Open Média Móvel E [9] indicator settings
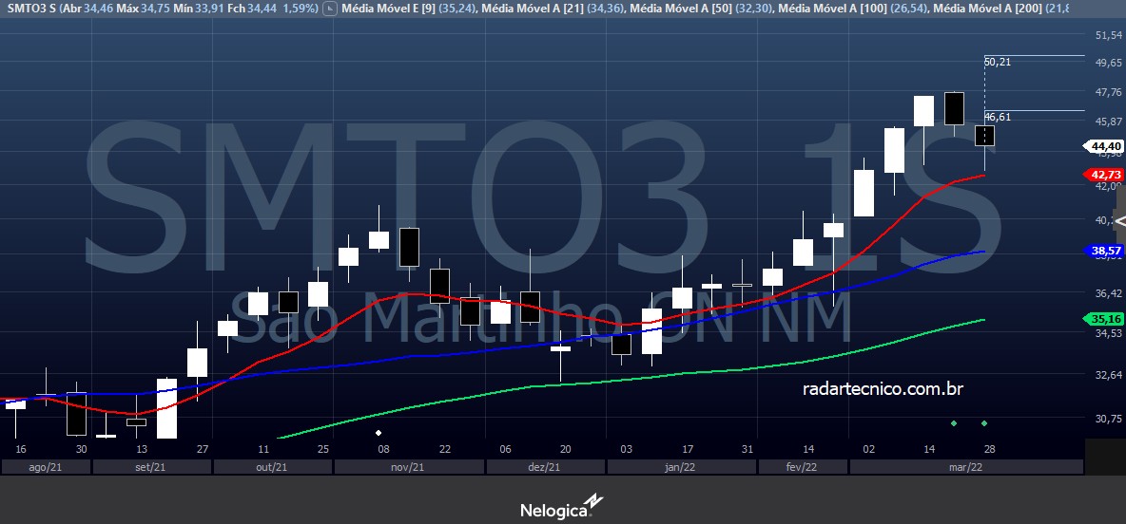Screen dimensions: 1126x524 [387, 9]
